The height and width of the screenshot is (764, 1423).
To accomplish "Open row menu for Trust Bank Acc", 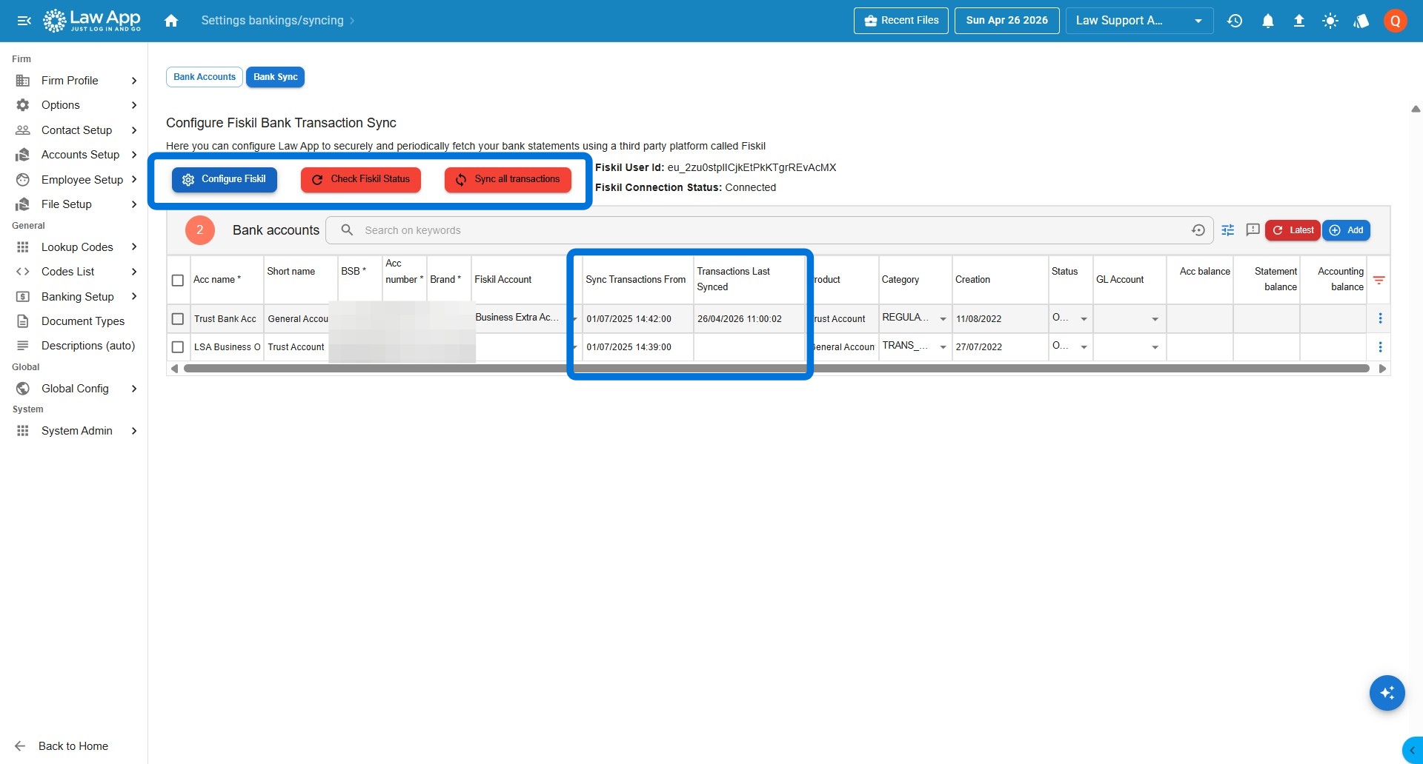I will (1380, 318).
